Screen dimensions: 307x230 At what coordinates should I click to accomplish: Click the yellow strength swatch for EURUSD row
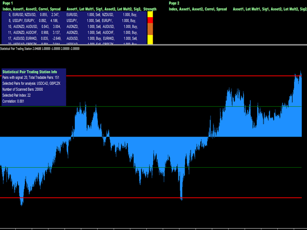(x=150, y=15)
